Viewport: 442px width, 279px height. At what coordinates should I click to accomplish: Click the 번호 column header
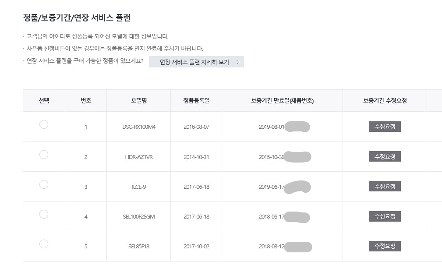(86, 101)
